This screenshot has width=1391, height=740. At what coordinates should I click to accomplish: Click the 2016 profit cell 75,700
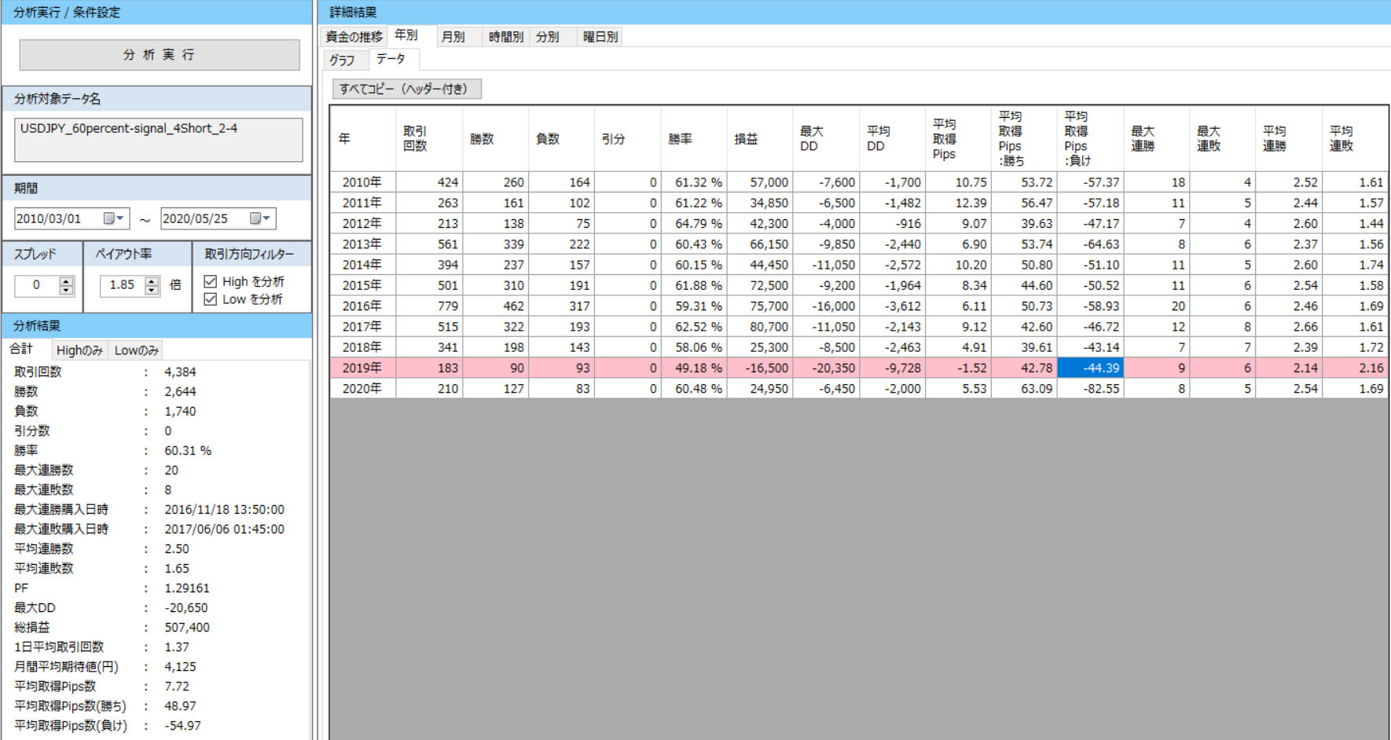point(760,306)
